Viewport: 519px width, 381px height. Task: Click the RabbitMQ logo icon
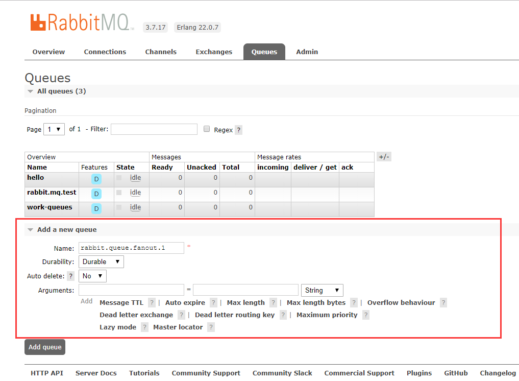pos(38,21)
